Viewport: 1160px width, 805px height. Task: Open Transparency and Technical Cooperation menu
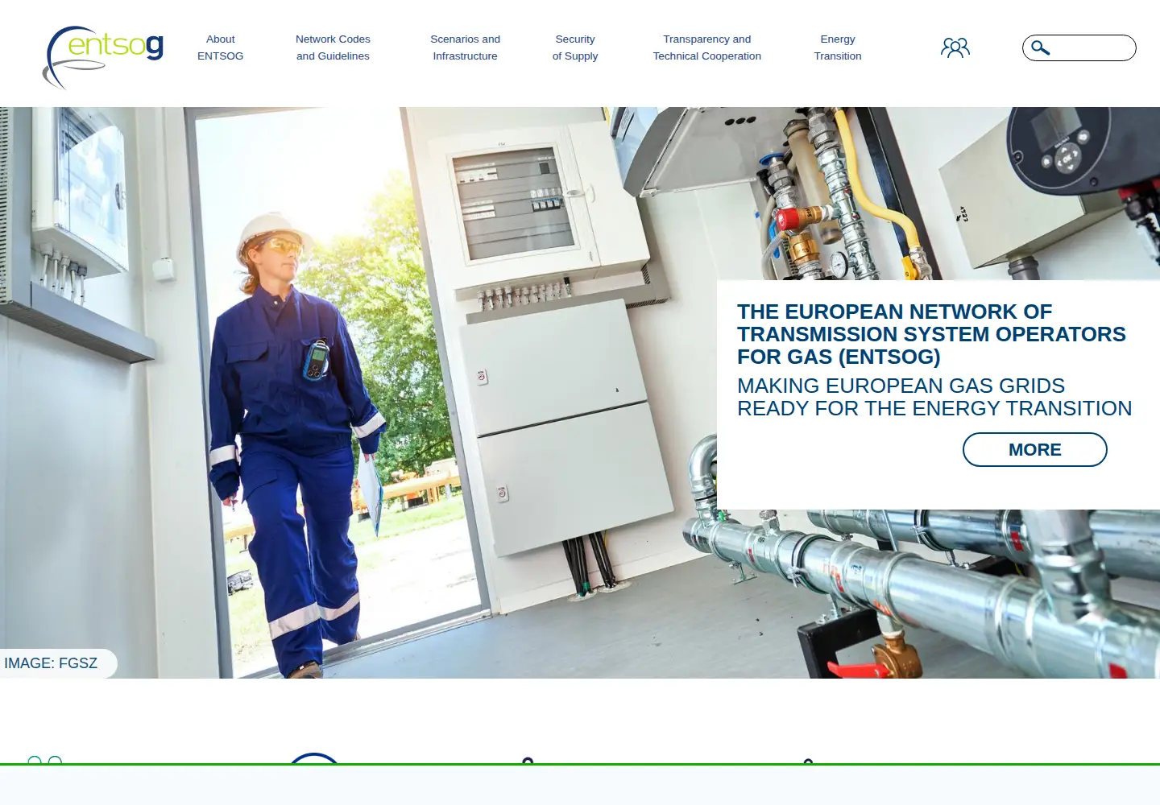point(706,47)
